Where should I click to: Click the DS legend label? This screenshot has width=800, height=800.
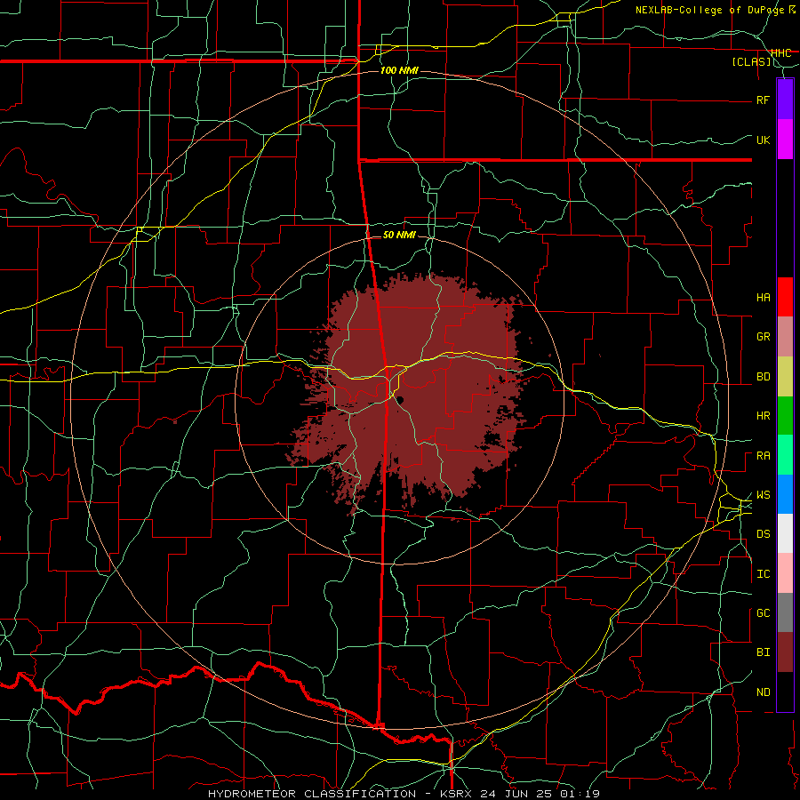coord(763,534)
